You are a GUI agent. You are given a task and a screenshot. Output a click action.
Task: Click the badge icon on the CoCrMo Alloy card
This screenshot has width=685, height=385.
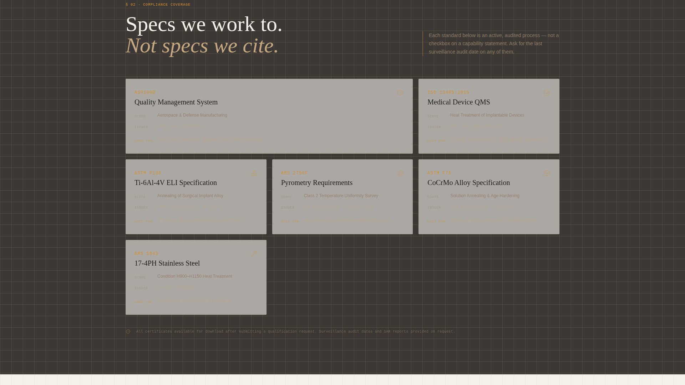pos(547,173)
